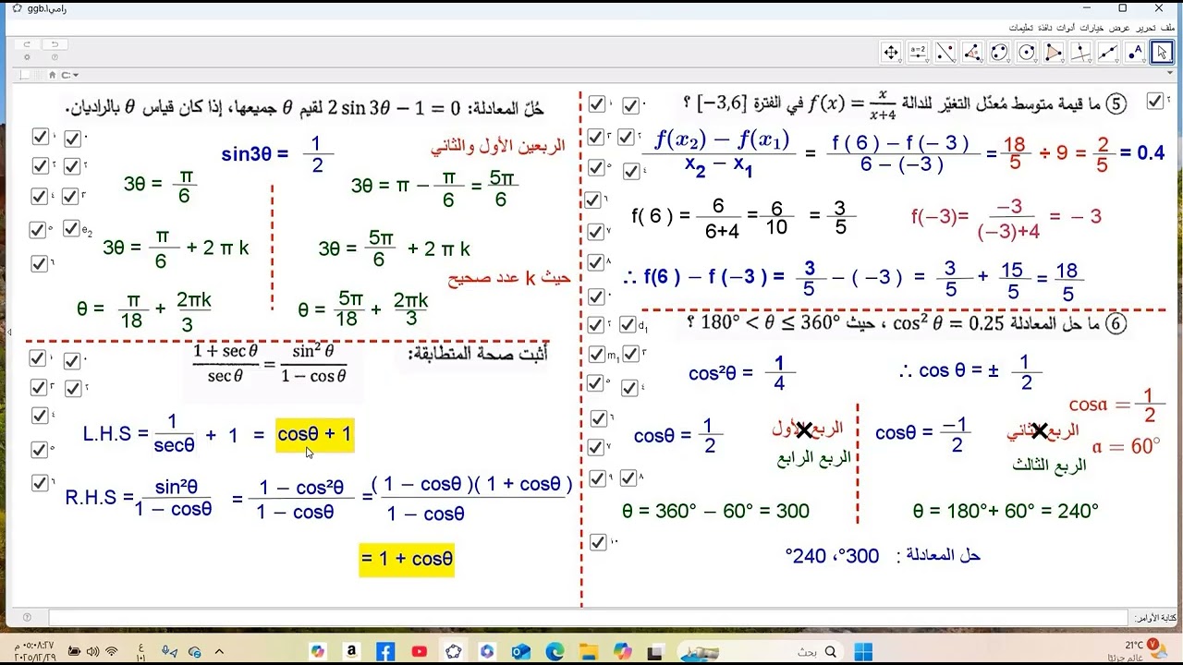Select the Slider a=2 tool

point(918,53)
